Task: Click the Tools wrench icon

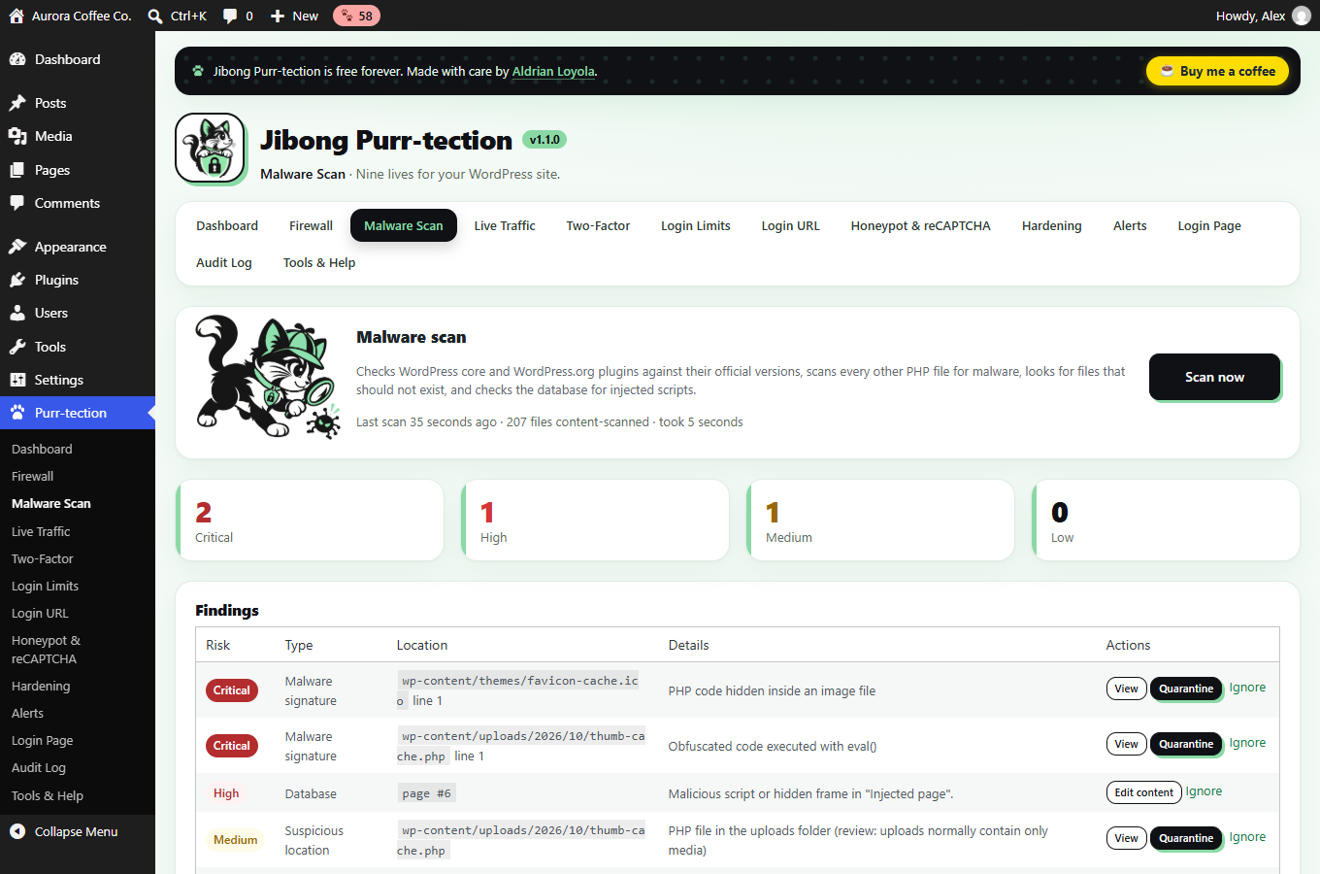Action: coord(17,347)
